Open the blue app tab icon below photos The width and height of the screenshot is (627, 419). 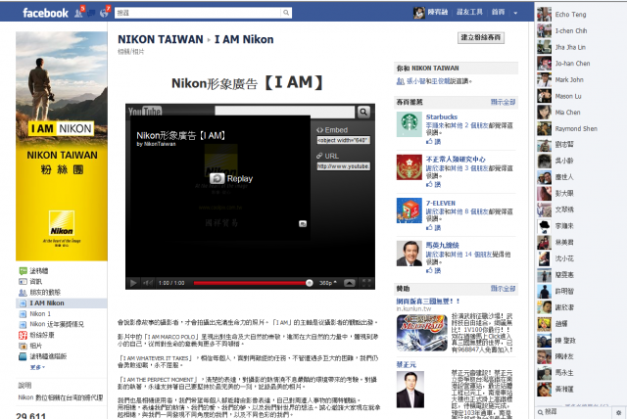(23, 356)
